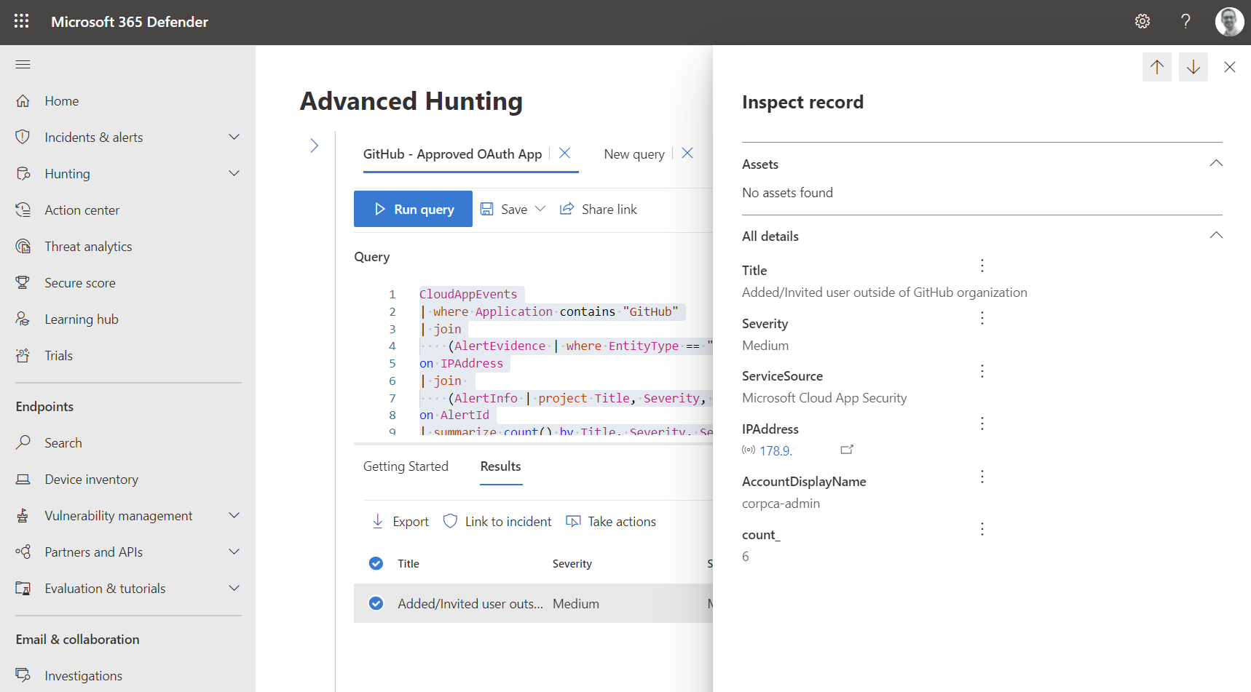
Task: Click the Learning hub icon
Action: point(23,319)
